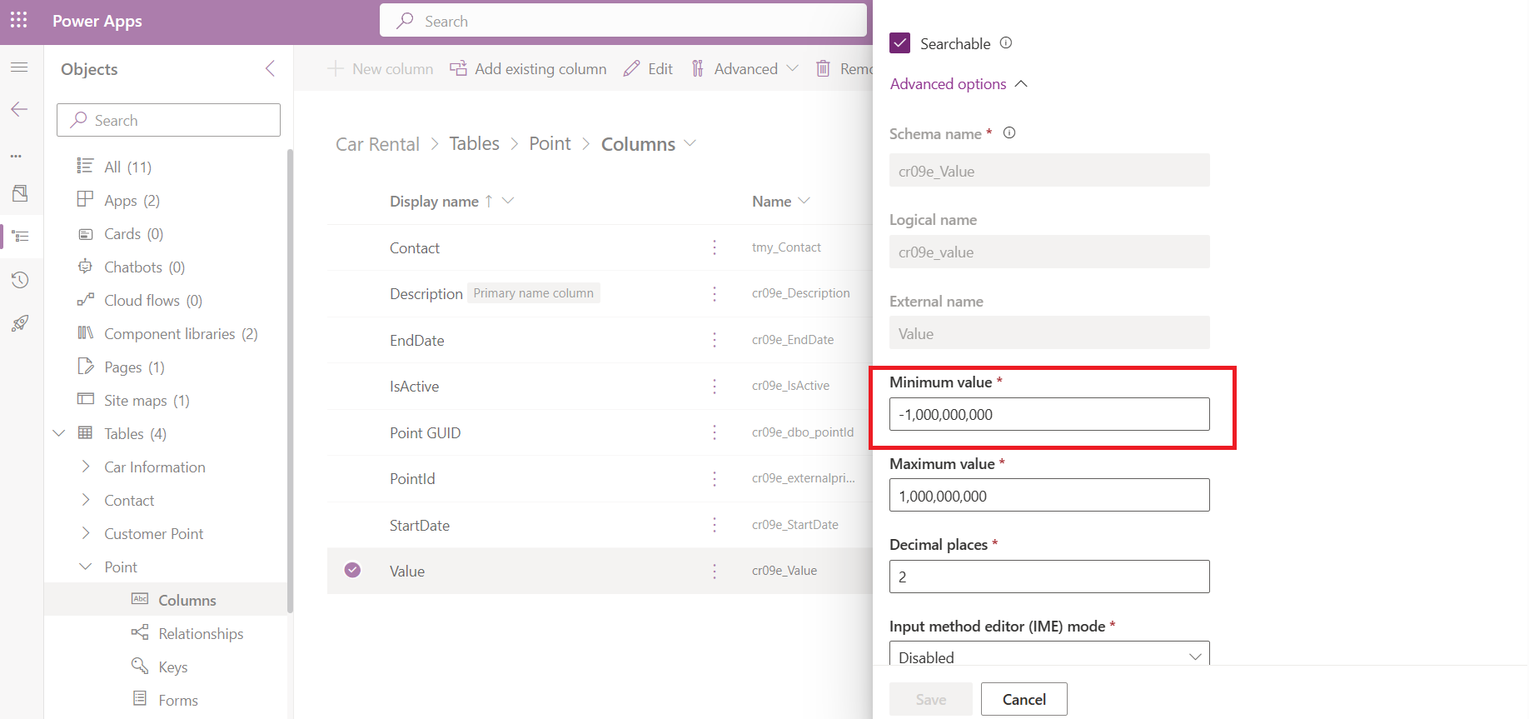The image size is (1529, 719).
Task: Click Add existing column button
Action: point(528,68)
